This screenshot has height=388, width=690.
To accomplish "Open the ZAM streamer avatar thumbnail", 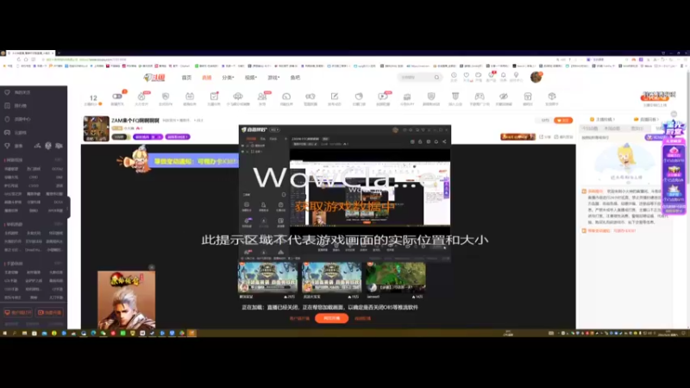I will 97,128.
